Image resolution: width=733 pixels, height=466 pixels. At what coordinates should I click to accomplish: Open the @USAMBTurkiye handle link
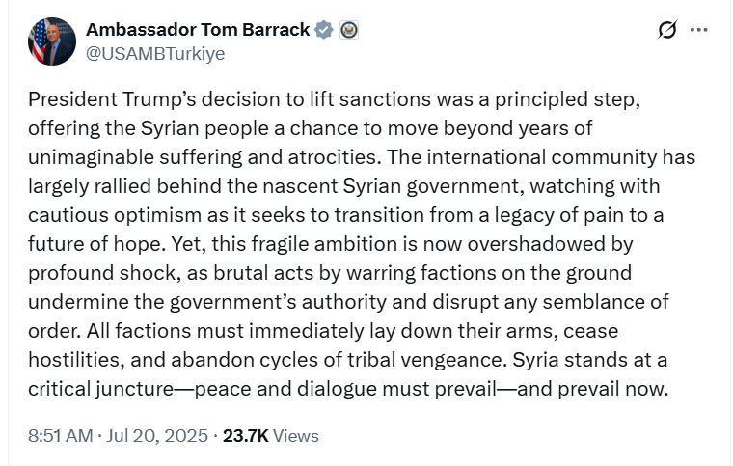point(155,54)
